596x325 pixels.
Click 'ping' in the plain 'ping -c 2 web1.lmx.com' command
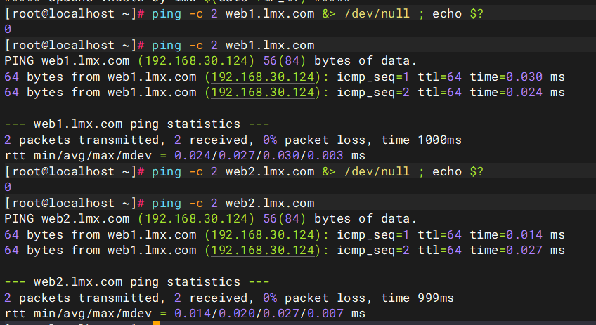click(167, 46)
